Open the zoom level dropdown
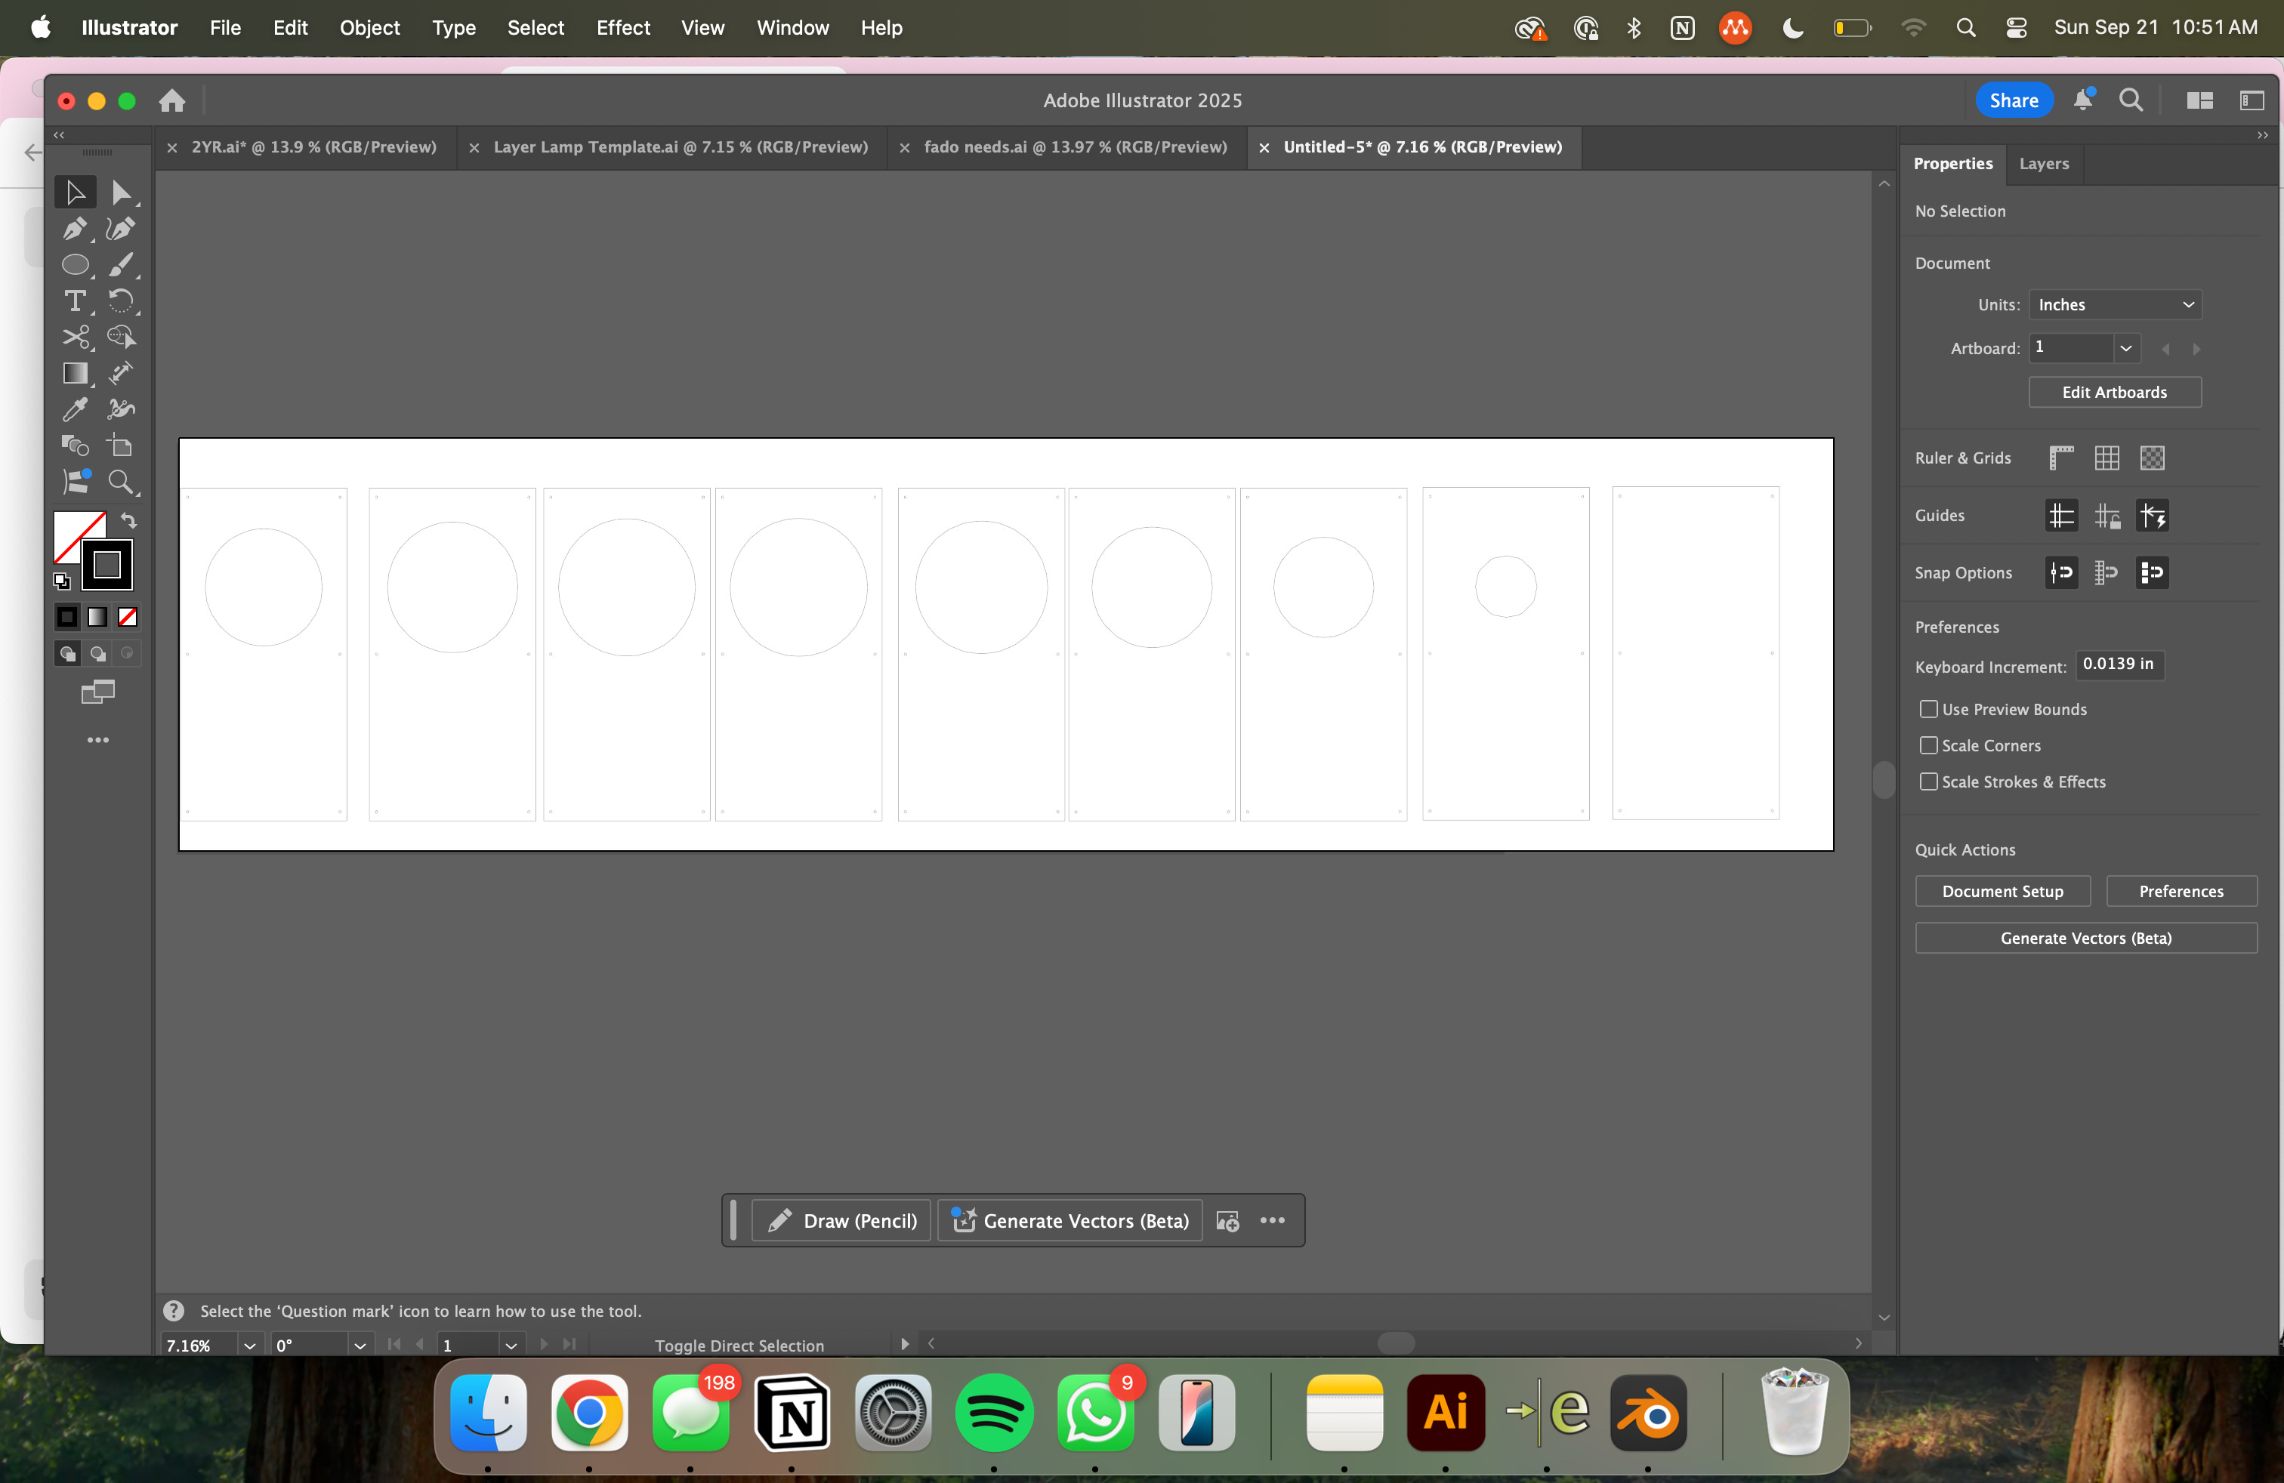 249,1345
